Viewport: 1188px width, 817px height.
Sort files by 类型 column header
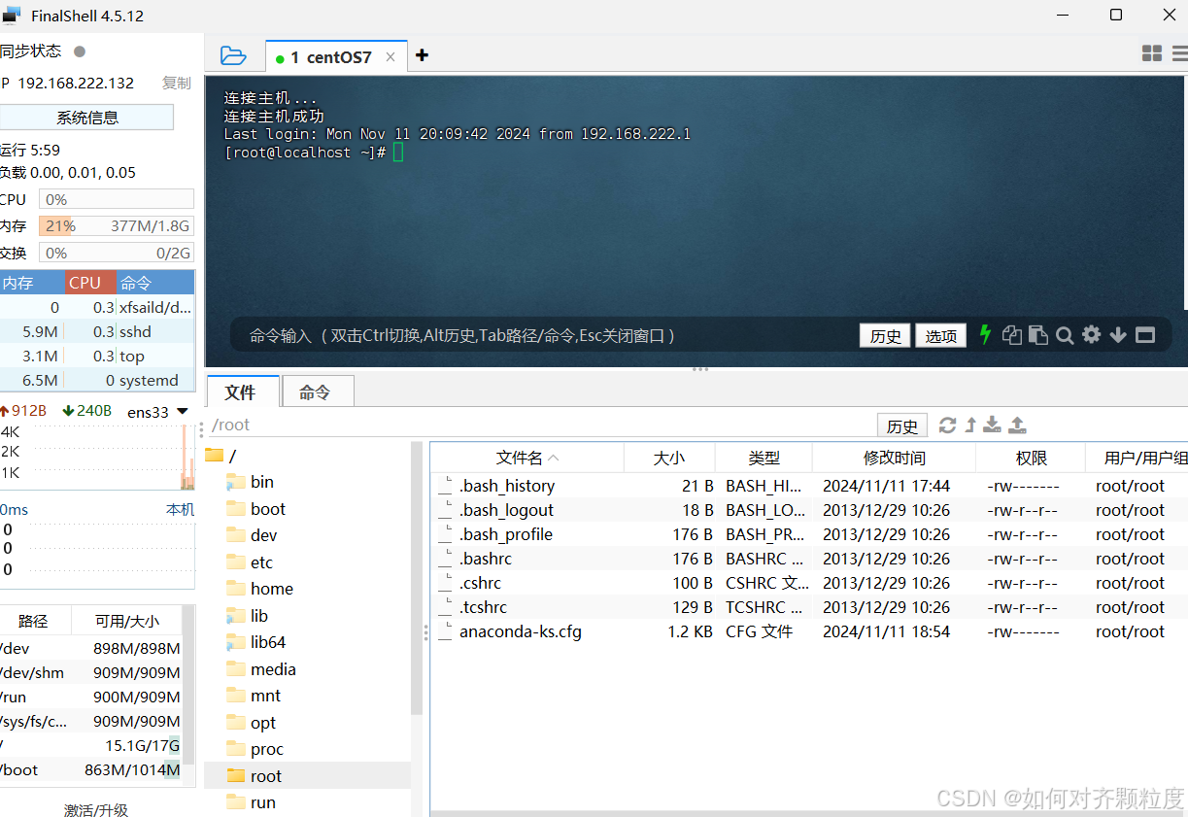pyautogui.click(x=764, y=458)
